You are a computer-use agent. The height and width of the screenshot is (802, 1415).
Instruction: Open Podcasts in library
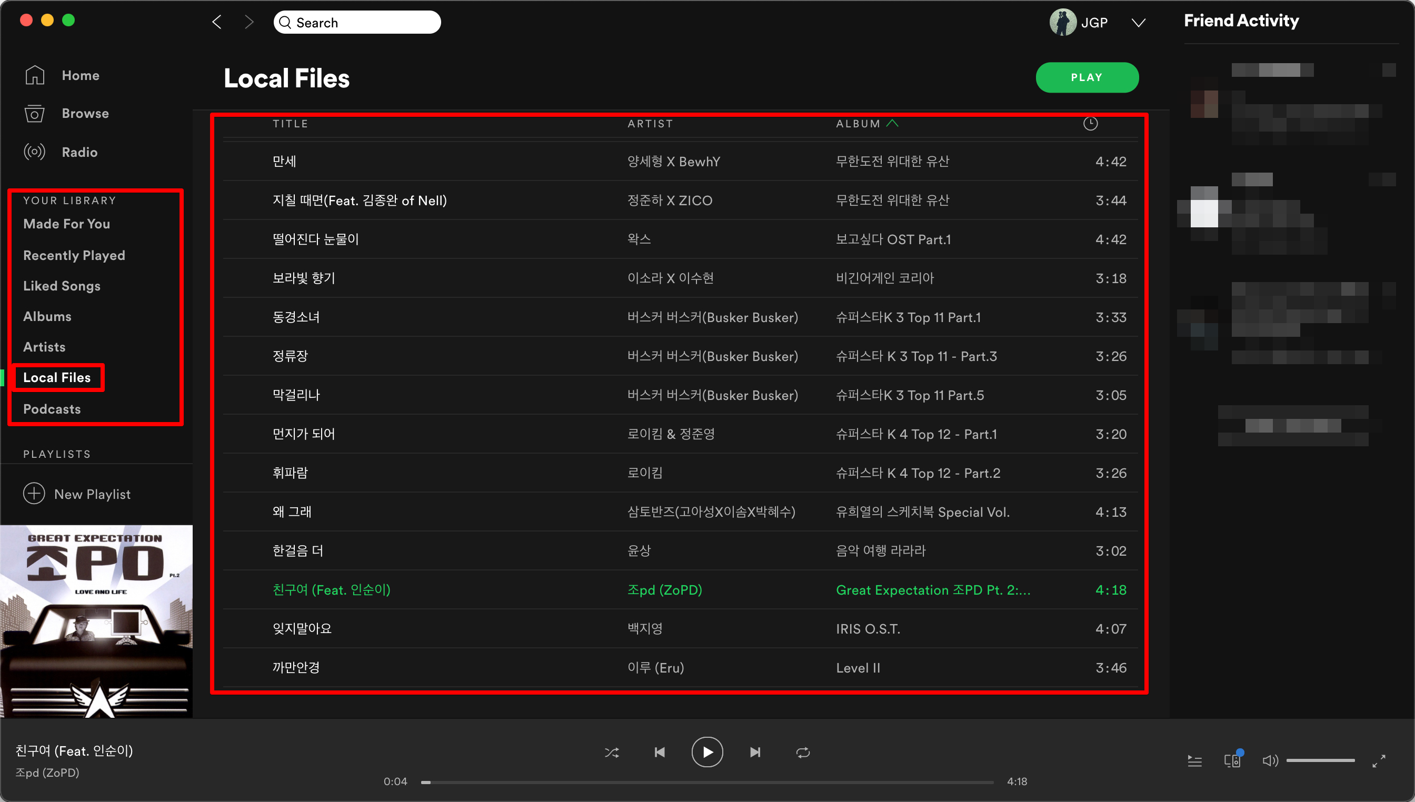tap(52, 409)
